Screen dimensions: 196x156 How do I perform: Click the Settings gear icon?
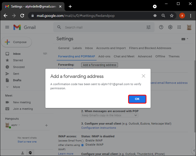click(x=170, y=27)
